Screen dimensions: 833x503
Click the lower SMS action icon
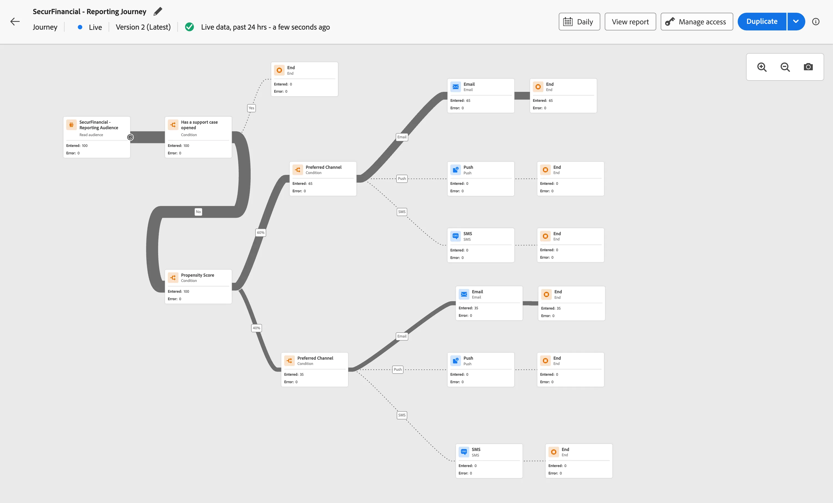point(464,452)
